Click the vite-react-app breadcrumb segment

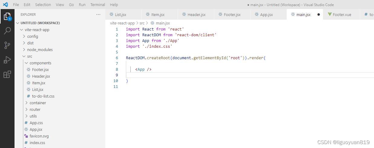pos(122,23)
